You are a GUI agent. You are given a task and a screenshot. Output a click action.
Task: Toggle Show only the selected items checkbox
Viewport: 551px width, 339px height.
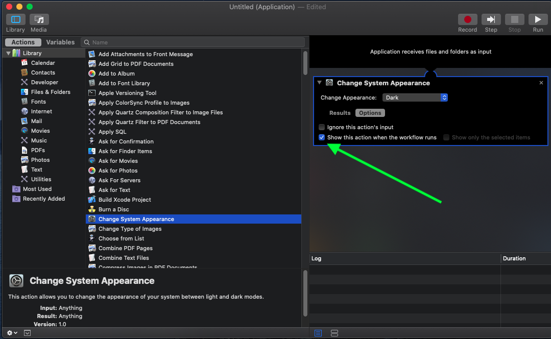446,137
